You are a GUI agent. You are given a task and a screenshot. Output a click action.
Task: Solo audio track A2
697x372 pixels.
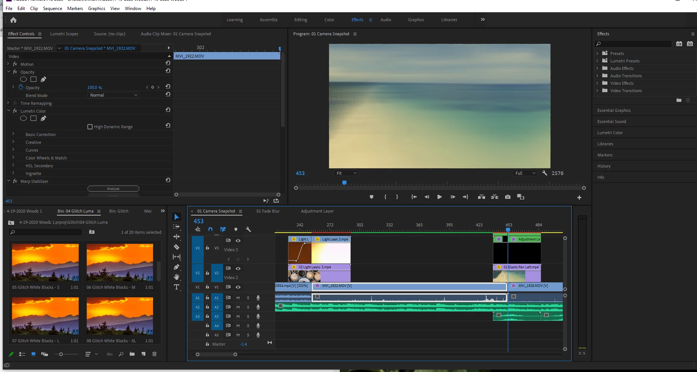248,307
